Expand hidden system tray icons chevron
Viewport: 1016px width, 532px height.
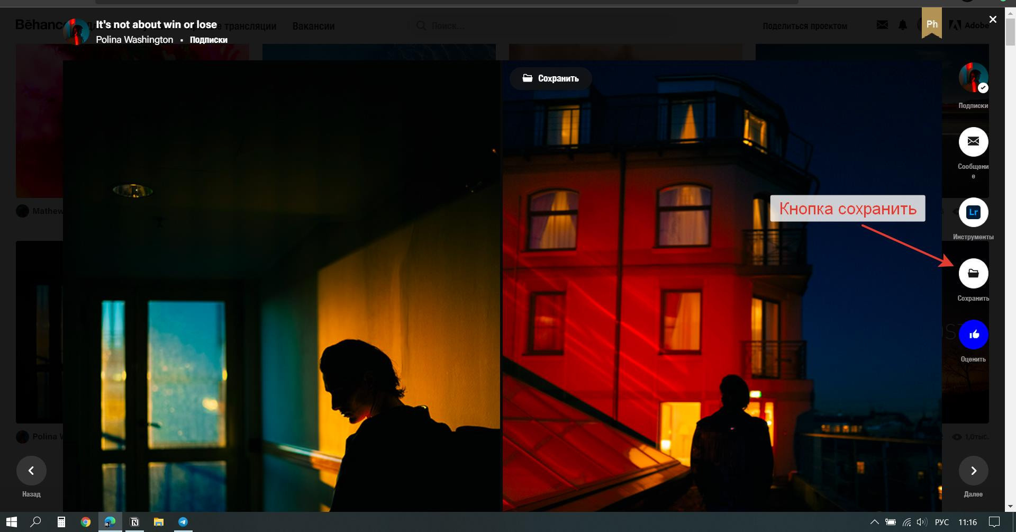click(x=874, y=522)
